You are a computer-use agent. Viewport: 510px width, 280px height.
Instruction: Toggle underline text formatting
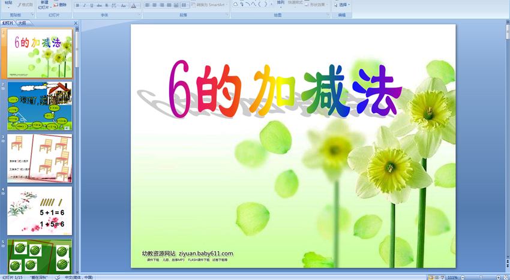[91, 5]
